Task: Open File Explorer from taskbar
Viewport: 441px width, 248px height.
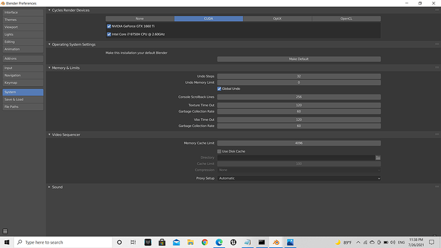Action: tap(190, 242)
